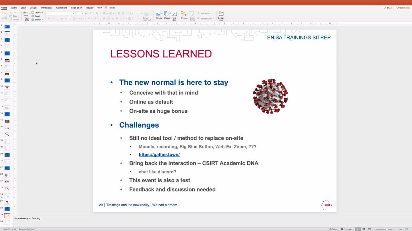Open the Section dropdown

click(37, 20)
